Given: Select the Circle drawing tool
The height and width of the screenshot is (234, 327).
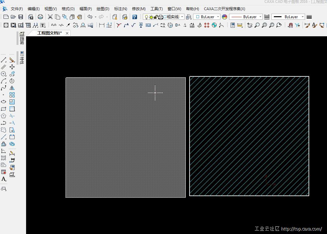Looking at the screenshot, I should 3,74.
